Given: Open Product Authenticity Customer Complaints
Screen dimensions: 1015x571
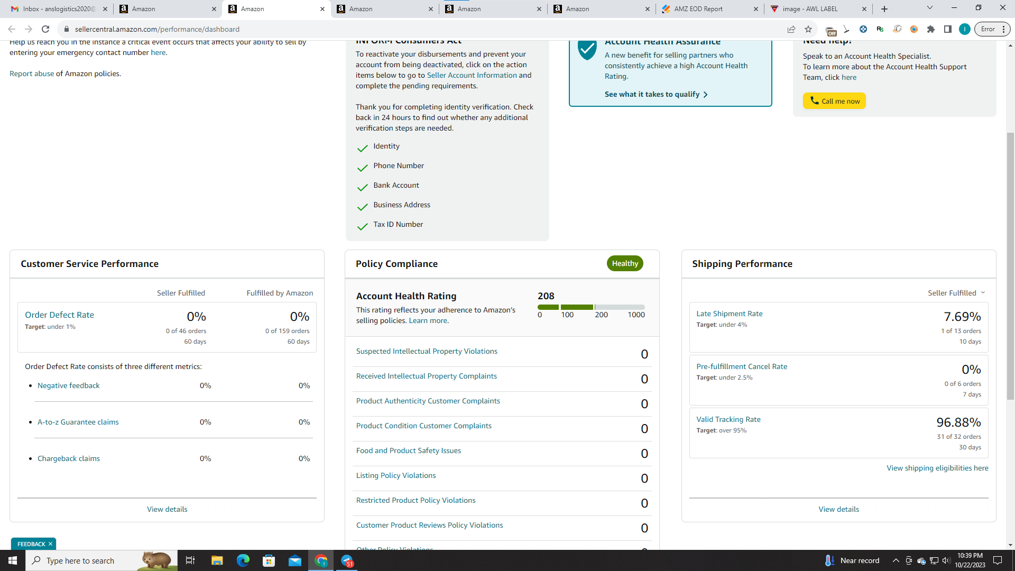Looking at the screenshot, I should point(428,401).
